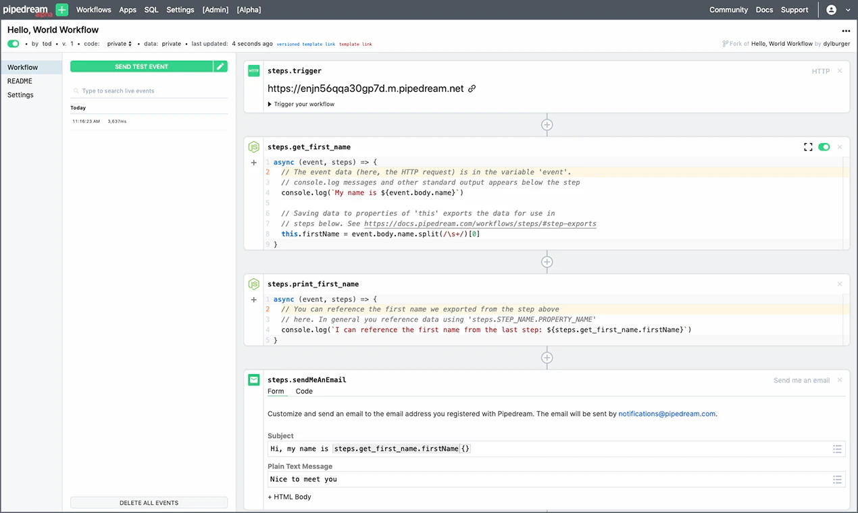
Task: Add step below get_first_name with plus circle
Action: [547, 262]
